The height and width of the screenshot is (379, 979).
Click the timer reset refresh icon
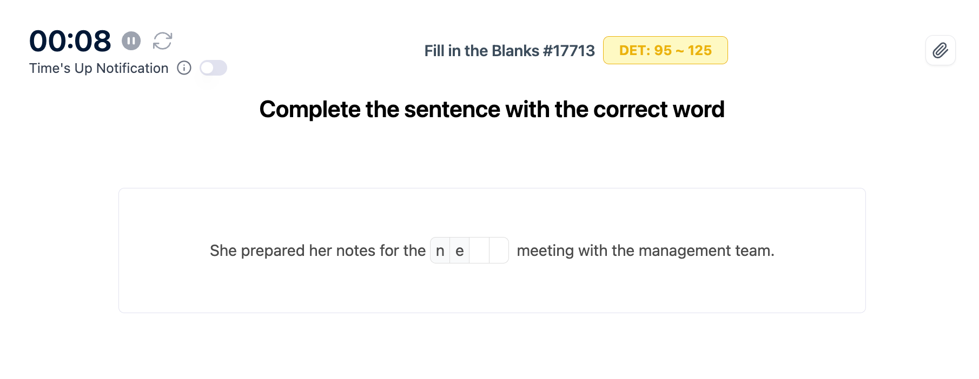(162, 40)
